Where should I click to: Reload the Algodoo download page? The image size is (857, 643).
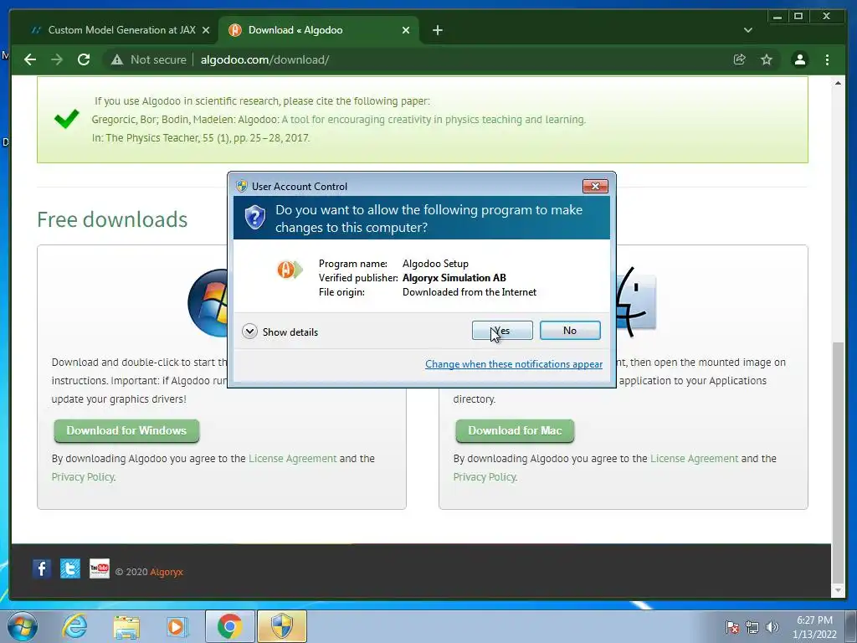84,59
